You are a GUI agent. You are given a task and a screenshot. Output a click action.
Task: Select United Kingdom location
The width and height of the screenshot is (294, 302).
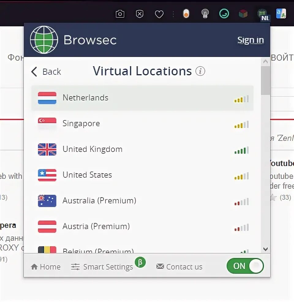click(142, 149)
